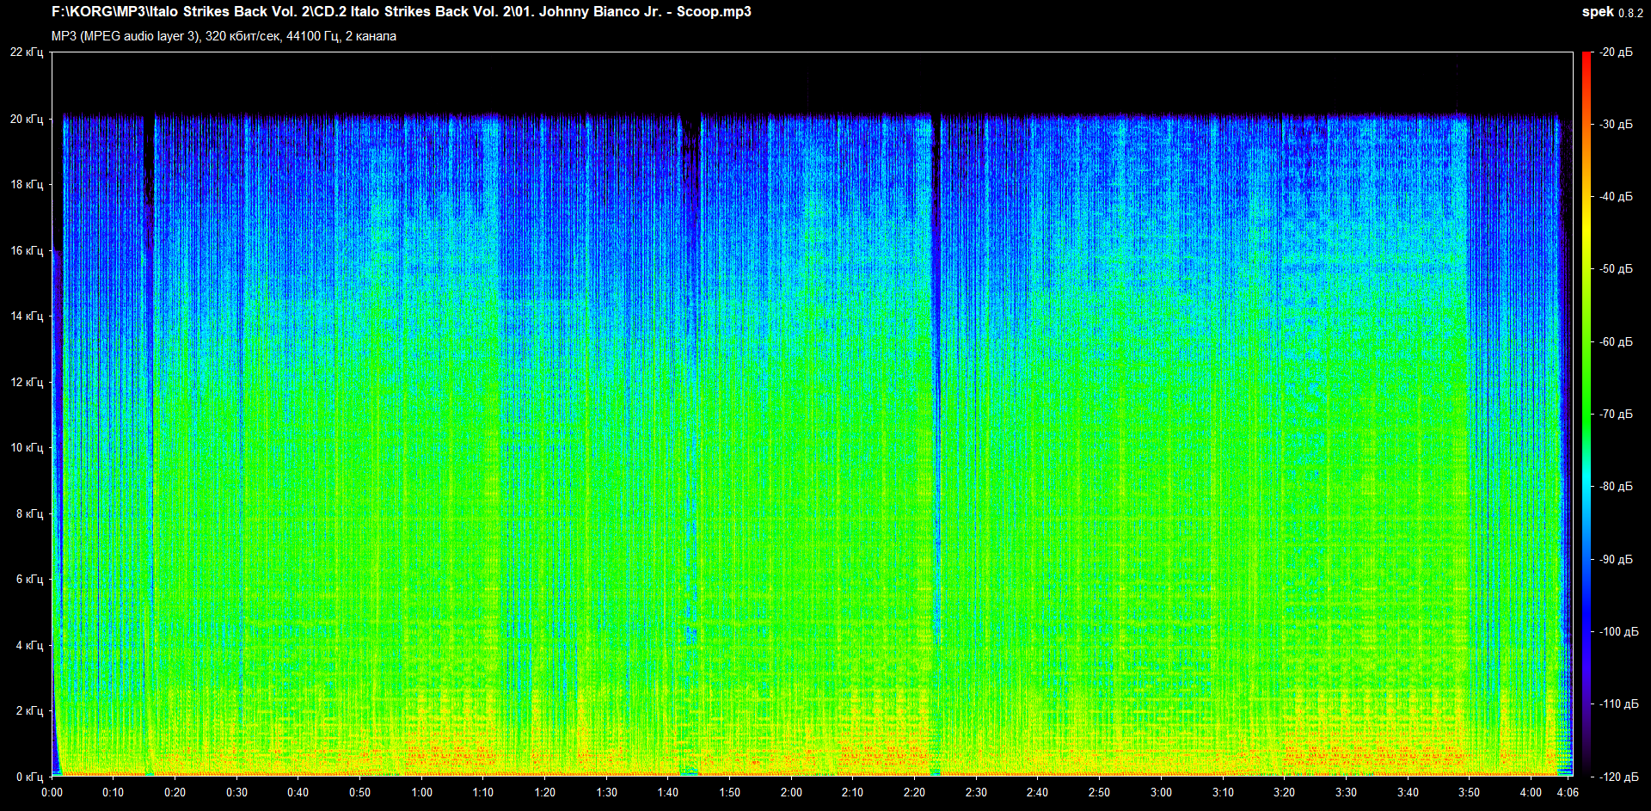This screenshot has width=1651, height=811.
Task: Select the 1:50 time axis marker
Action: (x=729, y=792)
